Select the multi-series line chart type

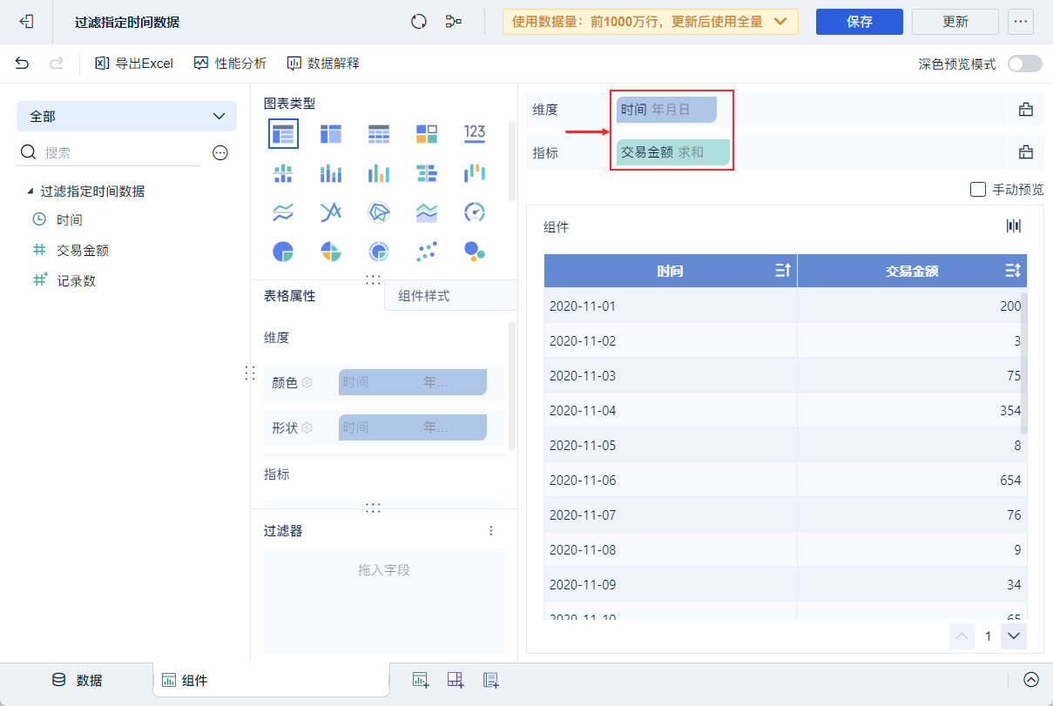point(331,212)
